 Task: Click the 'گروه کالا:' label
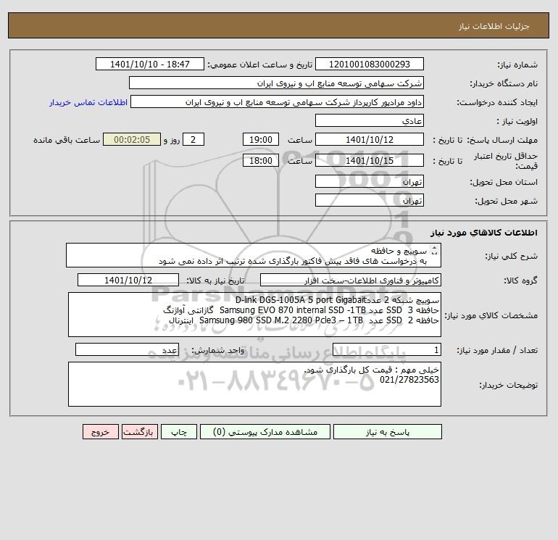tap(520, 281)
